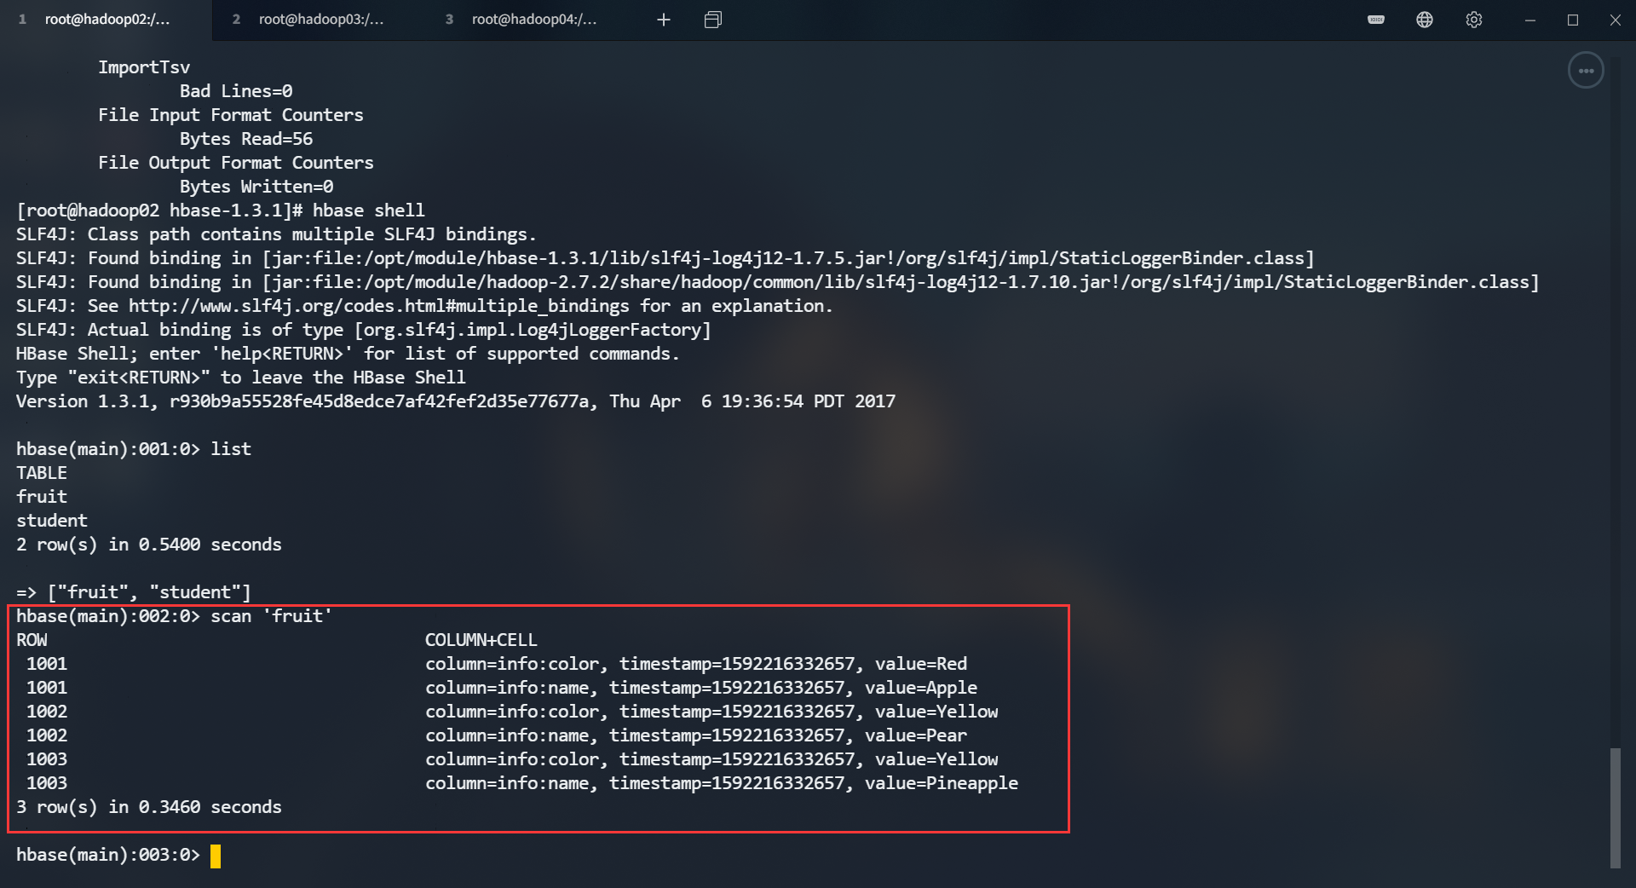
Task: Open the root@hadoop04 session tab
Action: [x=533, y=20]
